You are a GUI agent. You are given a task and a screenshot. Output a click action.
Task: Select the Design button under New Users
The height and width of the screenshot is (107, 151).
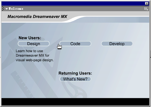(x=34, y=44)
